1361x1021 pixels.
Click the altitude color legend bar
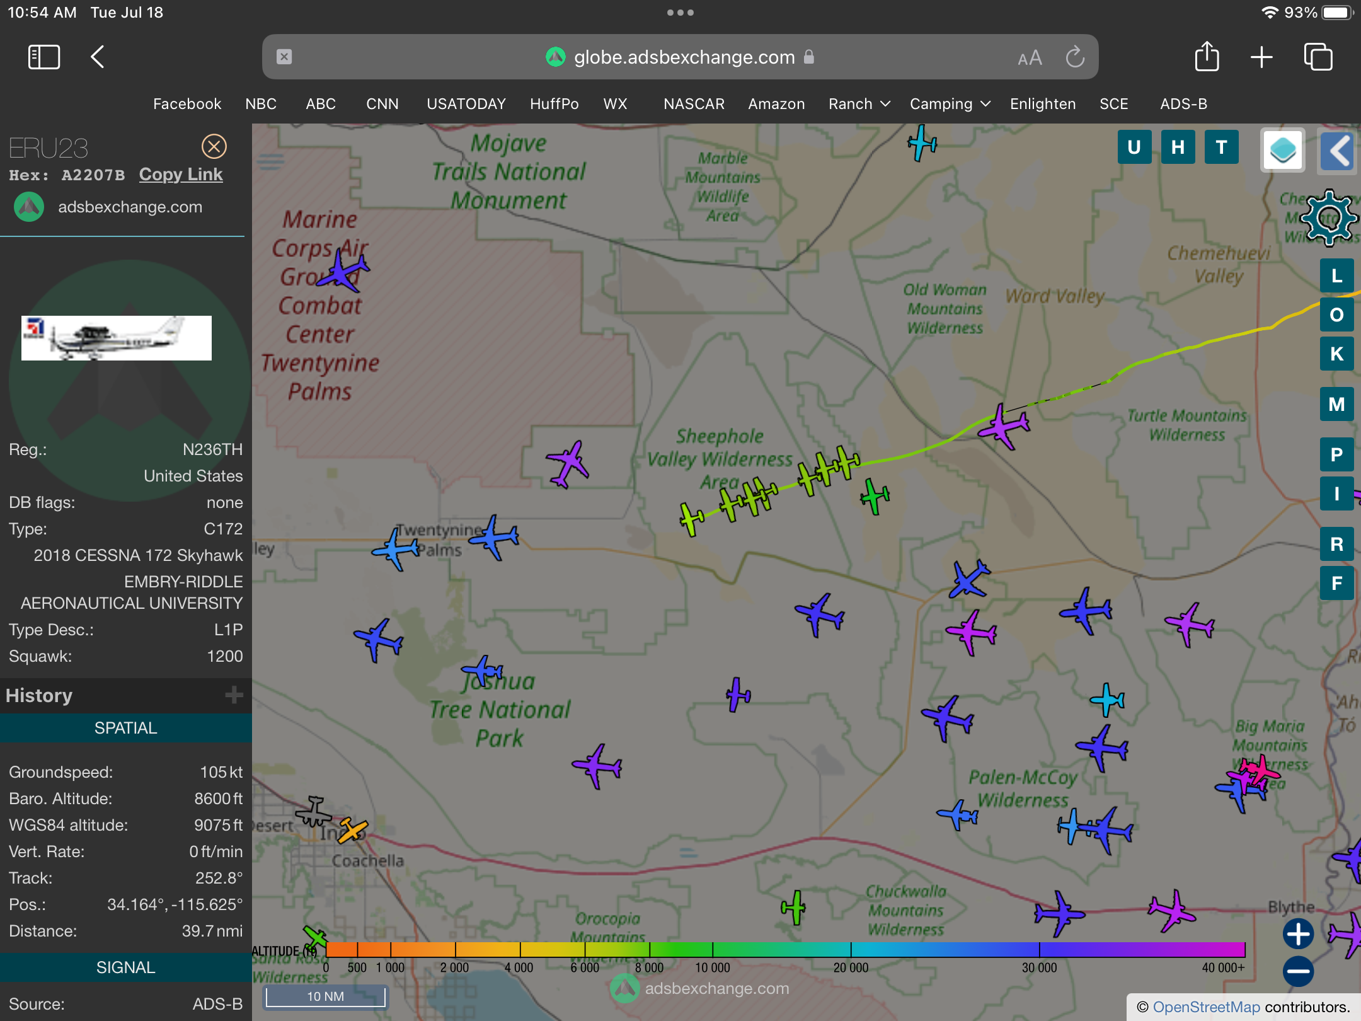tap(785, 949)
